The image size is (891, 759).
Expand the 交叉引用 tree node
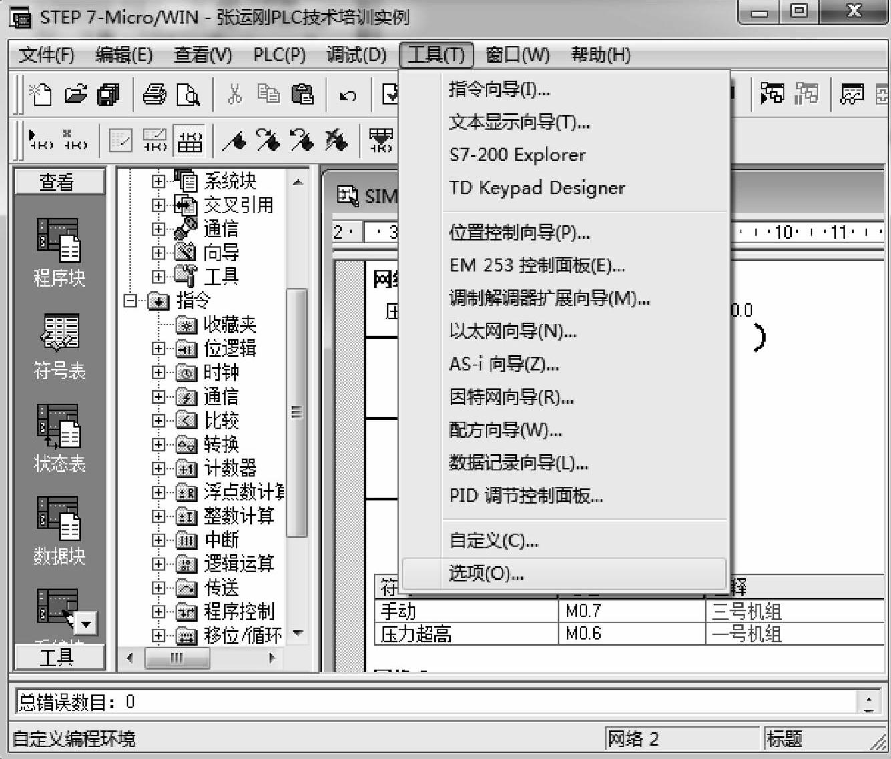pyautogui.click(x=158, y=205)
